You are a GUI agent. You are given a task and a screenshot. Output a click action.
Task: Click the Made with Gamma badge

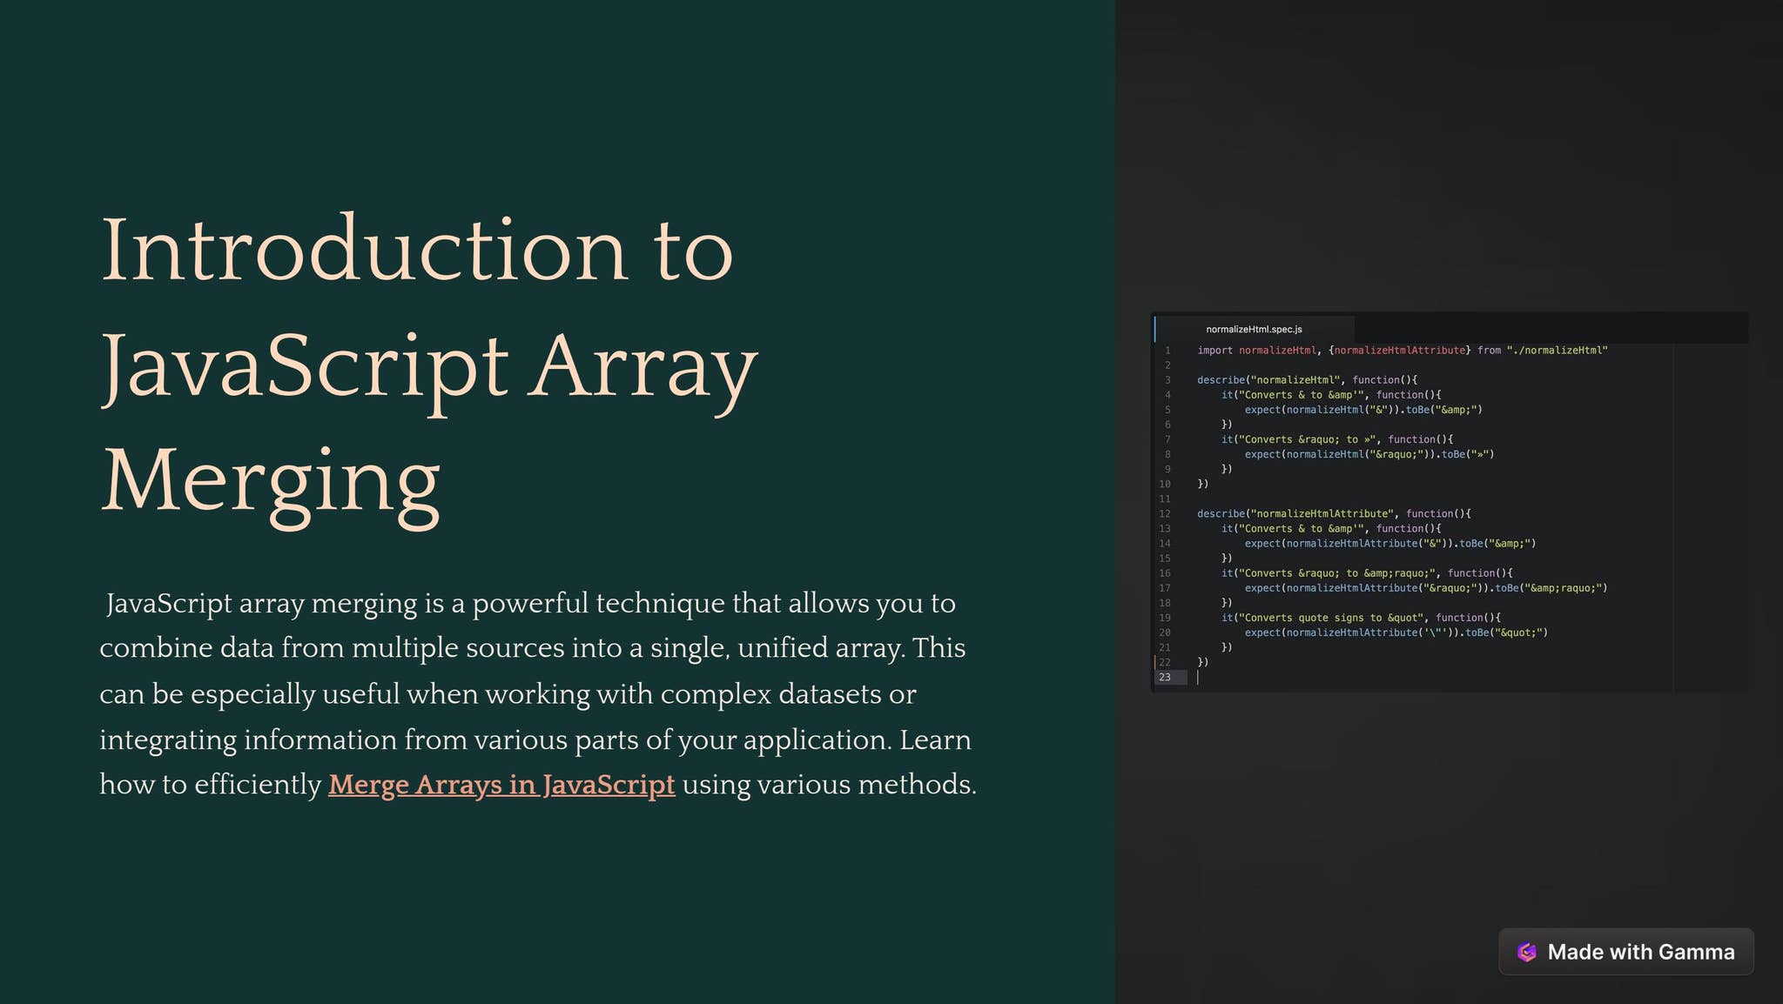tap(1625, 952)
